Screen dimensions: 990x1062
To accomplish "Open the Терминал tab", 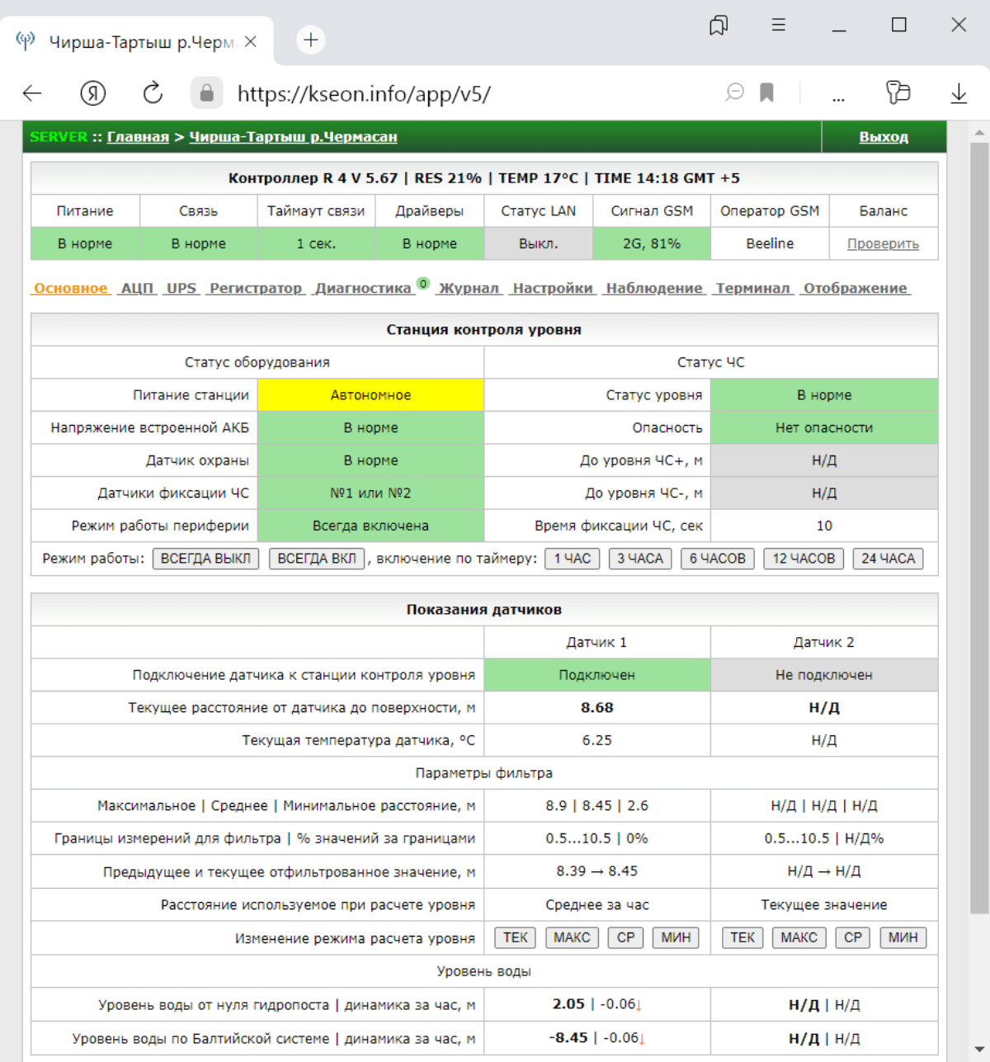I will tap(753, 288).
